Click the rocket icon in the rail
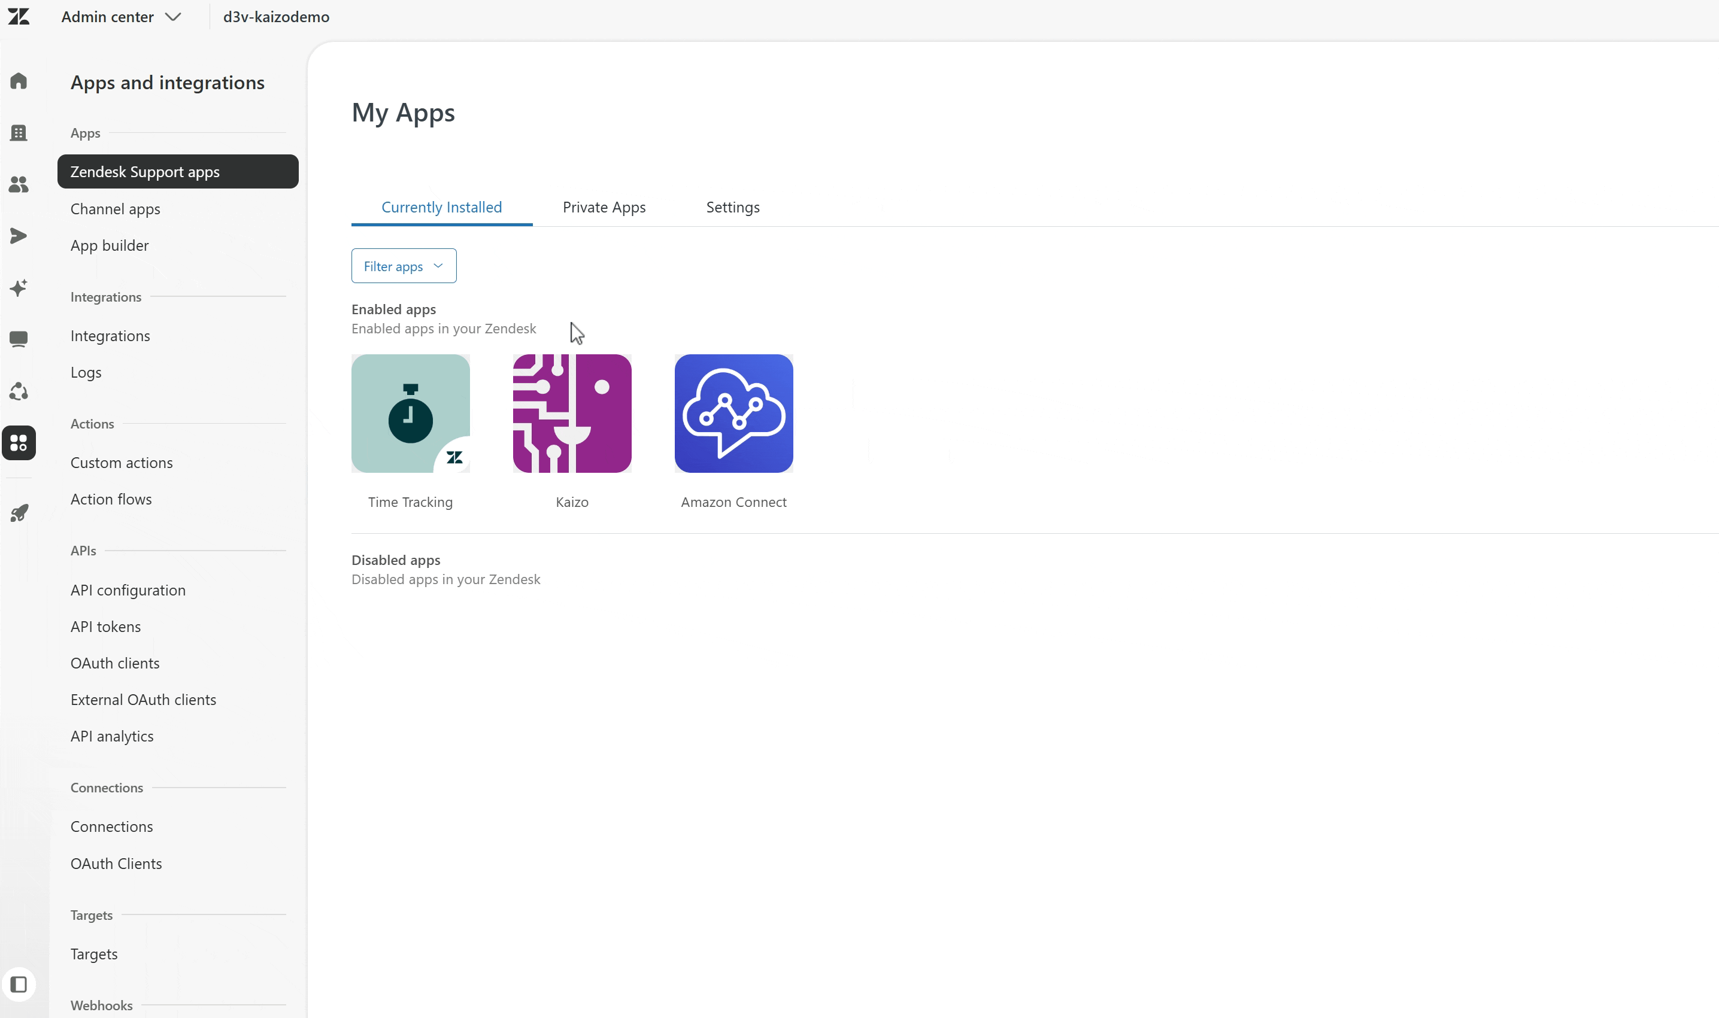Image resolution: width=1719 pixels, height=1018 pixels. pyautogui.click(x=19, y=513)
